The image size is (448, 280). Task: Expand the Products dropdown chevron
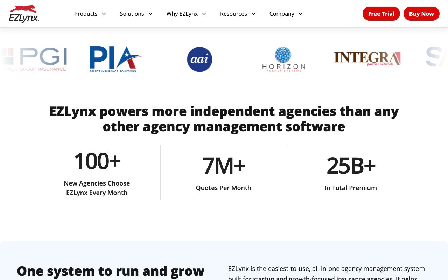coord(104,14)
